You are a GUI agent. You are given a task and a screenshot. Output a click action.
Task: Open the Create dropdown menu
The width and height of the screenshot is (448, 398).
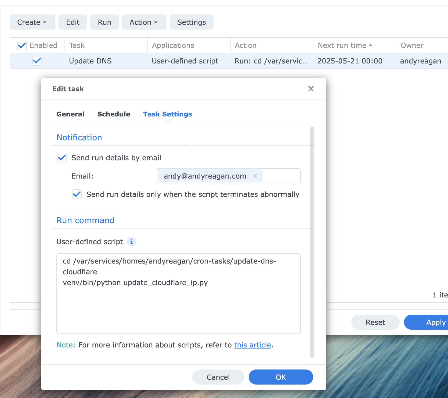32,22
